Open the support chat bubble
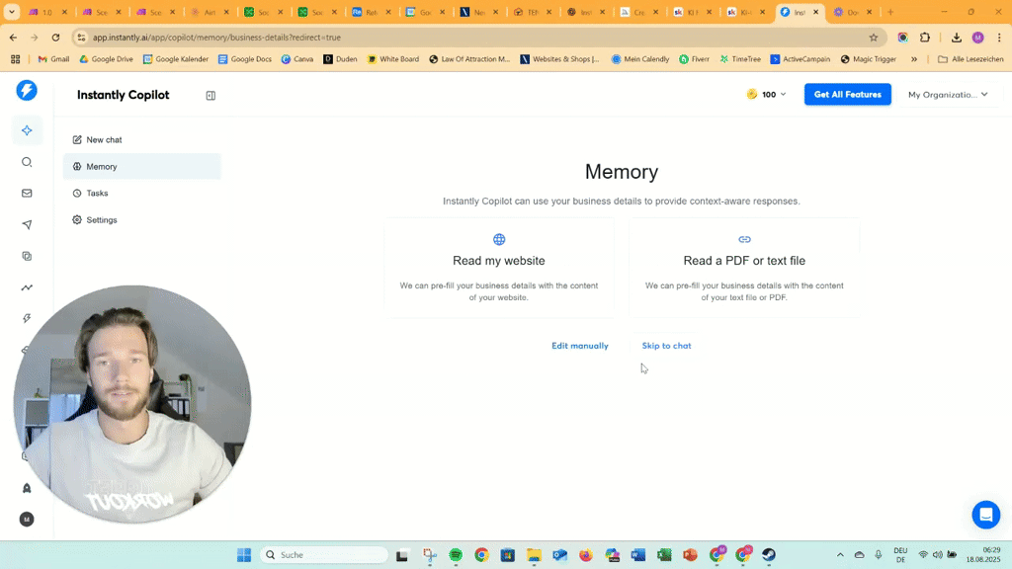 985,514
